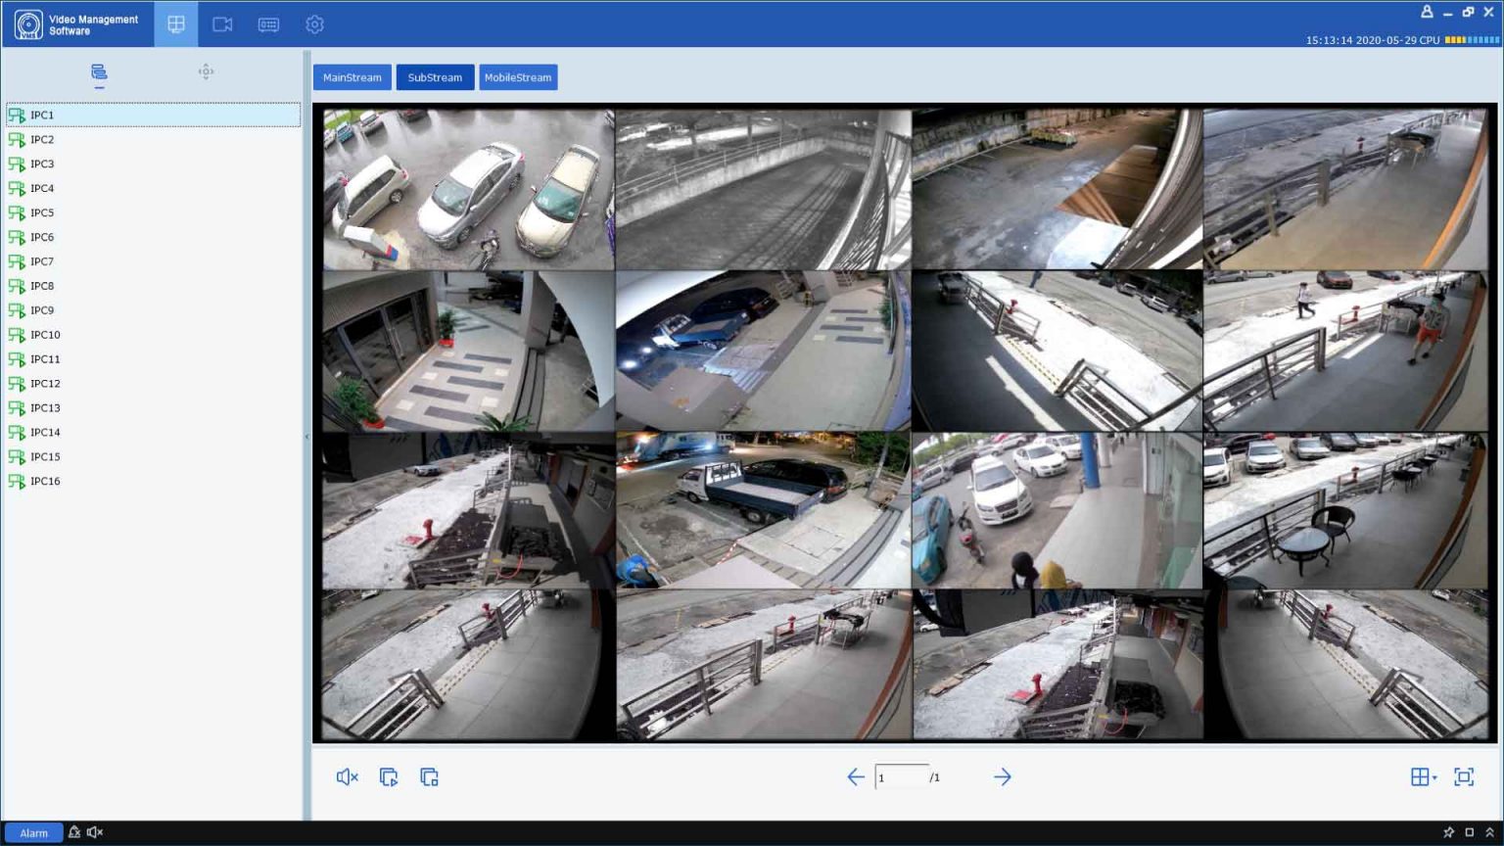Image resolution: width=1504 pixels, height=846 pixels.
Task: Enter full screen view
Action: pyautogui.click(x=1464, y=776)
